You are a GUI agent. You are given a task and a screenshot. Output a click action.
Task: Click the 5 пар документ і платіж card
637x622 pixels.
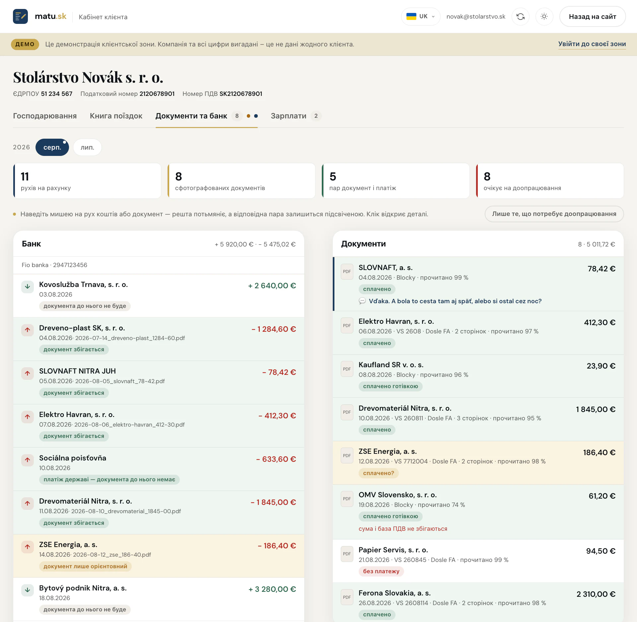[396, 181]
